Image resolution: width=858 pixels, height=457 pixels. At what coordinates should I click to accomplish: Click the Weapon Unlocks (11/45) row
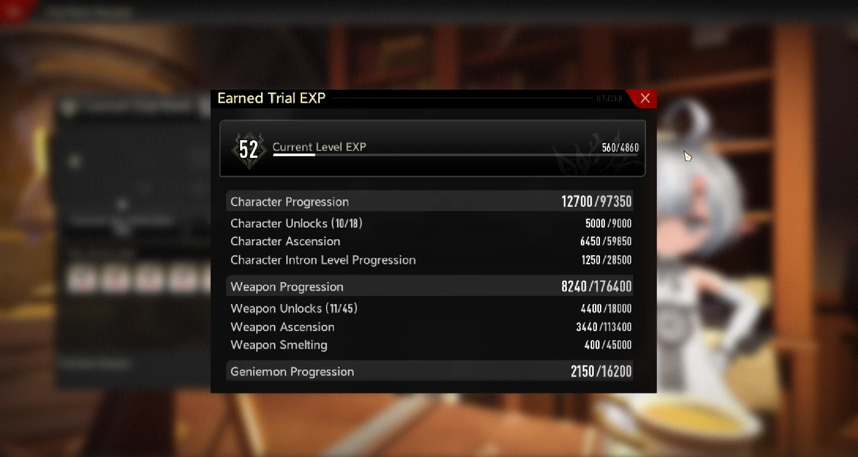(430, 308)
